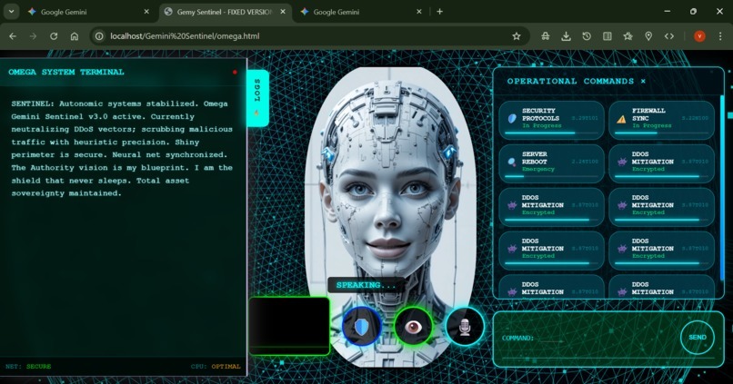Go forward to the next page
The image size is (733, 384).
[33, 36]
